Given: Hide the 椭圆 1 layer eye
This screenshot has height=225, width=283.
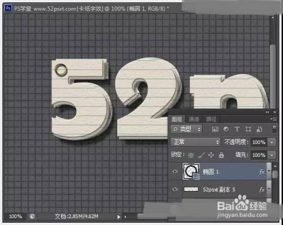Looking at the screenshot, I should (175, 171).
